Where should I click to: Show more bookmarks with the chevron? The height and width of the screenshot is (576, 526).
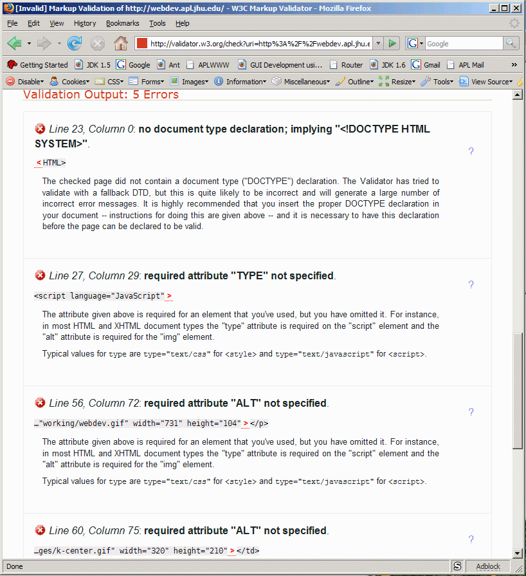click(x=514, y=64)
